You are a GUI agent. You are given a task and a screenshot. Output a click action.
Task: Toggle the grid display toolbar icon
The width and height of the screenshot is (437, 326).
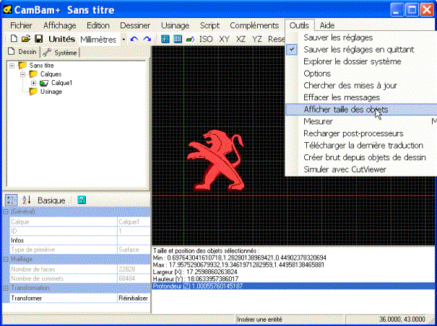click(x=178, y=39)
